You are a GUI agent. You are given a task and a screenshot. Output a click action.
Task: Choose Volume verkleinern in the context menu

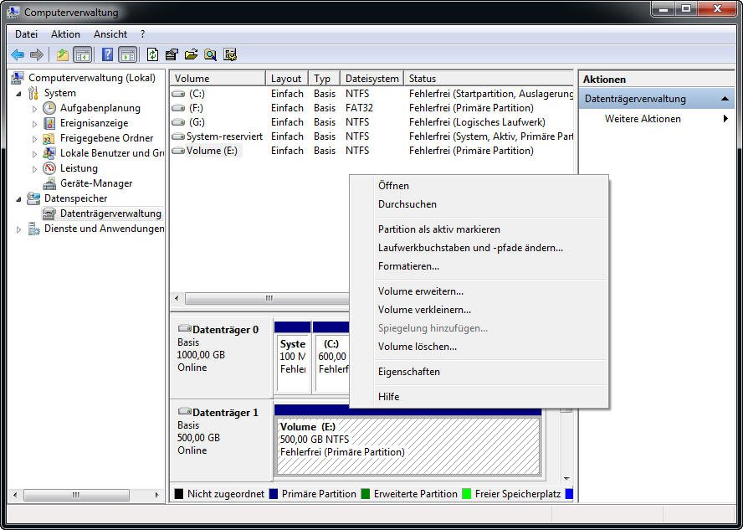[x=479, y=310]
